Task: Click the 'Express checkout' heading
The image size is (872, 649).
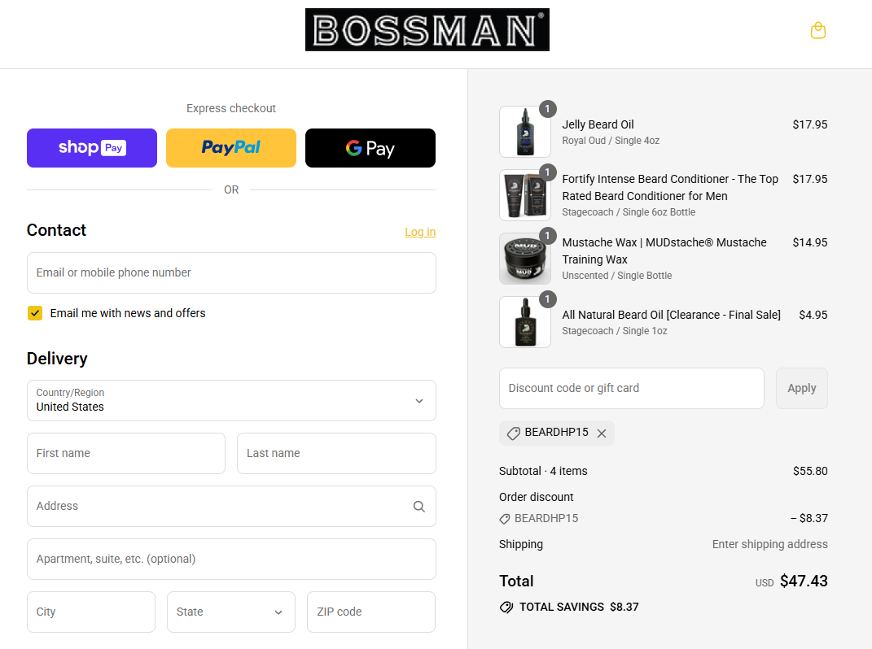Action: tap(230, 108)
